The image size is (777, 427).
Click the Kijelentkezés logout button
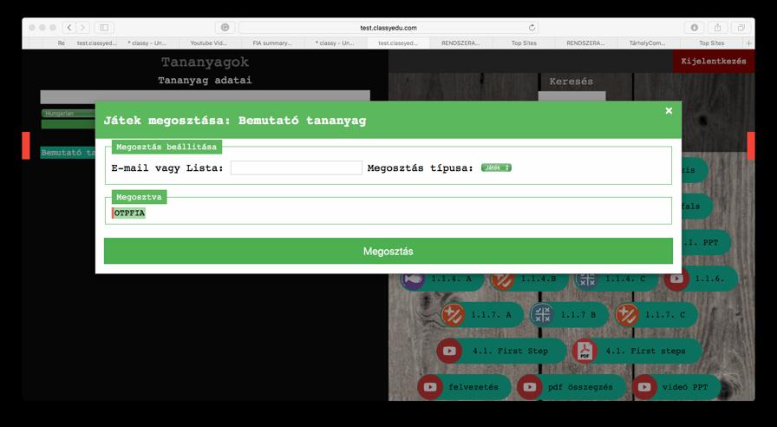[x=714, y=61]
